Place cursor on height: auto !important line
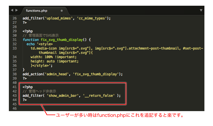The height and width of the screenshot is (126, 213). pos(54,61)
